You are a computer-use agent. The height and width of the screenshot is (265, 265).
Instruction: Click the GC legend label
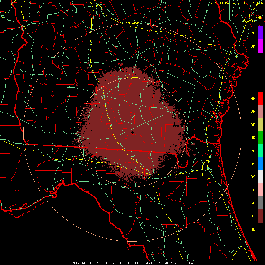253,203
